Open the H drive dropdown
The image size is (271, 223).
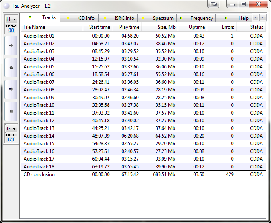point(11,19)
